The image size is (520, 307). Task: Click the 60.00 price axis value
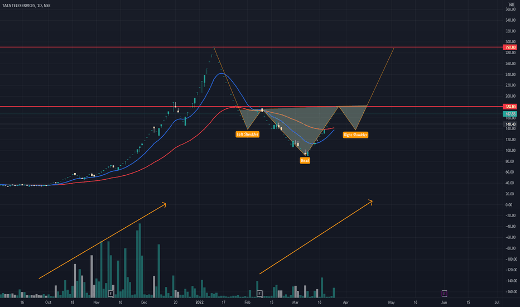click(511, 172)
